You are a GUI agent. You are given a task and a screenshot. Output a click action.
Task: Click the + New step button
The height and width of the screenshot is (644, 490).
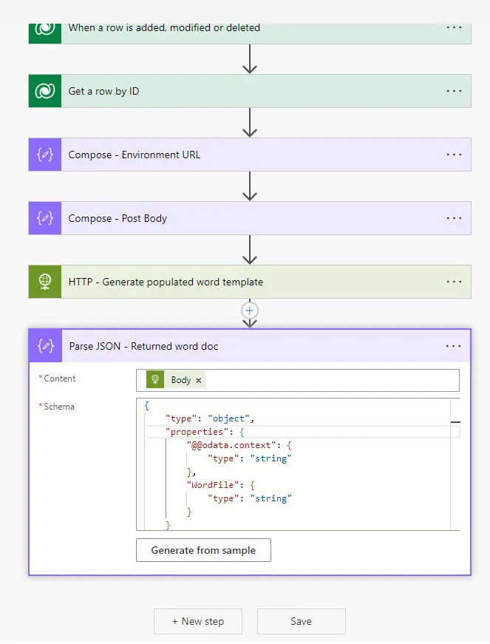pos(197,621)
